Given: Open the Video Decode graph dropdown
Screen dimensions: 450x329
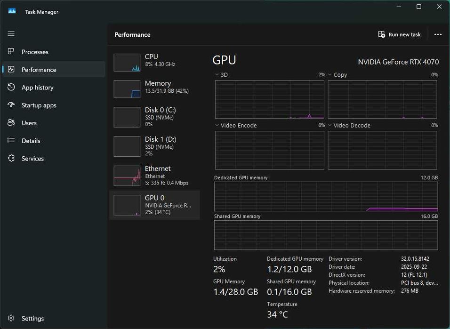Looking at the screenshot, I should pos(330,126).
